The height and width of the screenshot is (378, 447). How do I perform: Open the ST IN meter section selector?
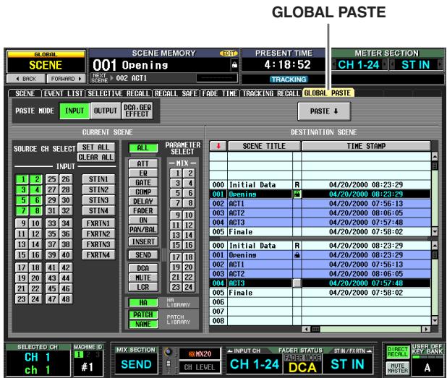(416, 64)
